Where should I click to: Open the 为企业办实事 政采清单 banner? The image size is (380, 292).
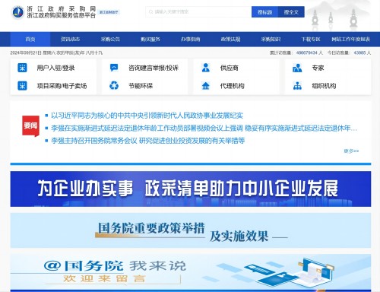(x=191, y=189)
